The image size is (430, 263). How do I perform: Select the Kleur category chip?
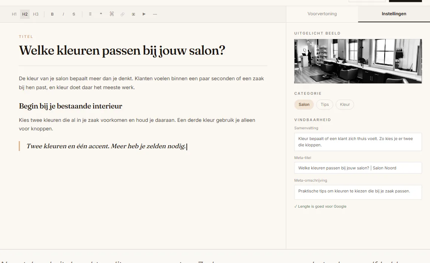pos(345,104)
